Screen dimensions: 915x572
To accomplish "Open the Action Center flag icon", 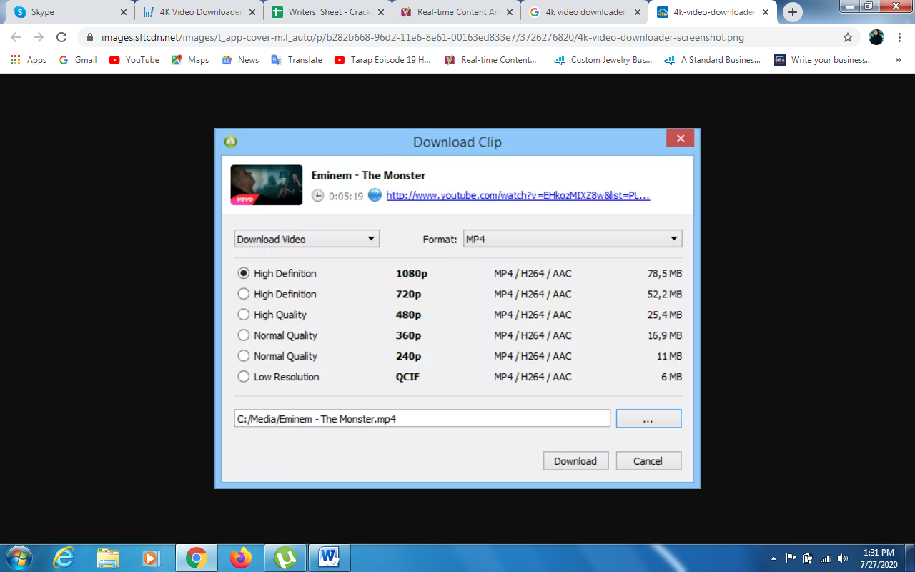I will click(791, 558).
